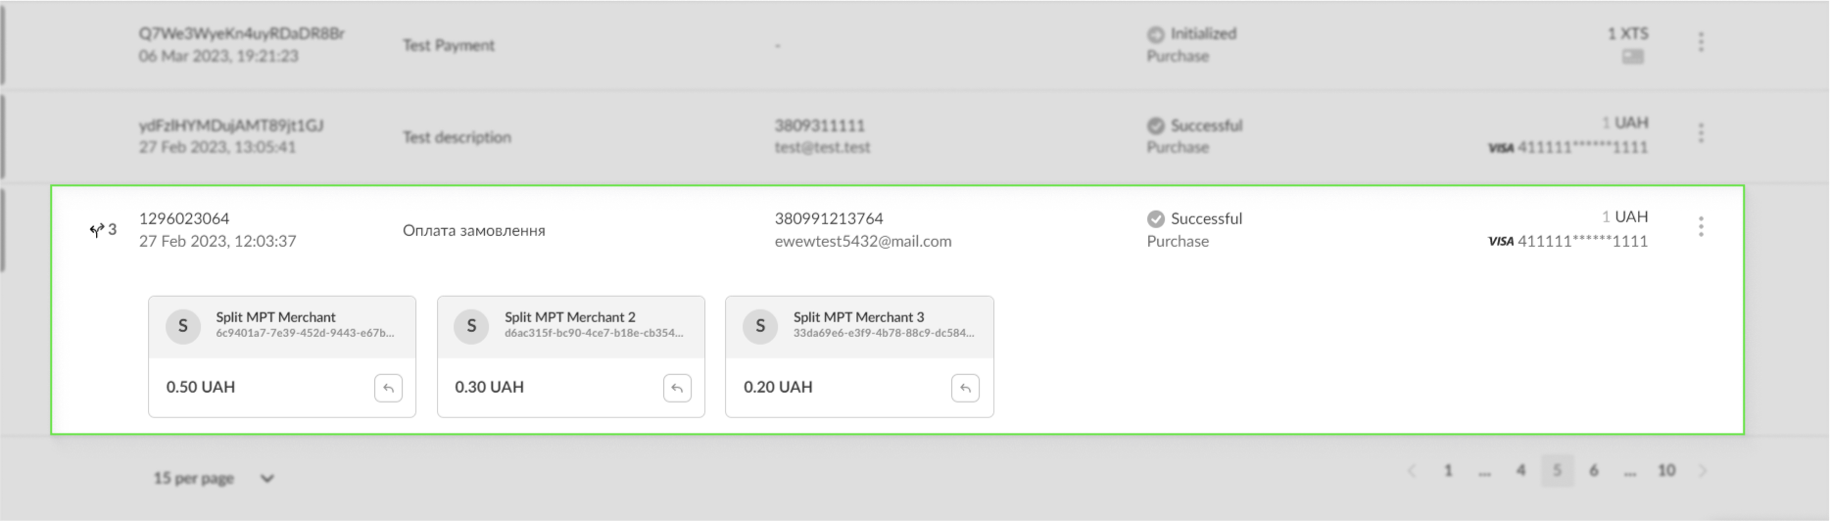Click transaction ID 1296023064
1830x521 pixels.
point(184,218)
